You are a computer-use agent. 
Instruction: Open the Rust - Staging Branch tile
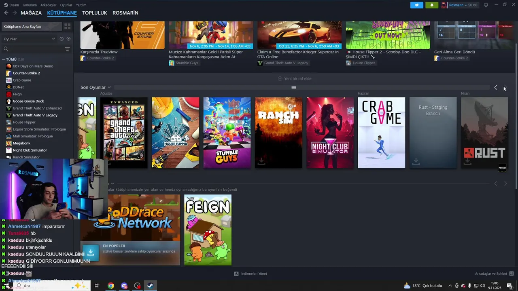(x=433, y=133)
